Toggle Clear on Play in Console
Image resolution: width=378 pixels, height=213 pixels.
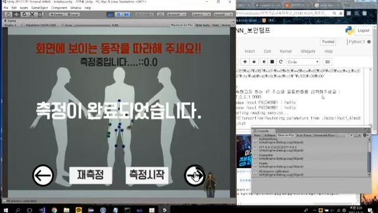click(286, 135)
